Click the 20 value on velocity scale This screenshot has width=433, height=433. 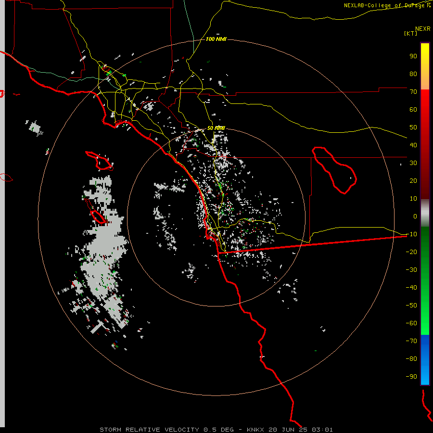[x=413, y=181]
